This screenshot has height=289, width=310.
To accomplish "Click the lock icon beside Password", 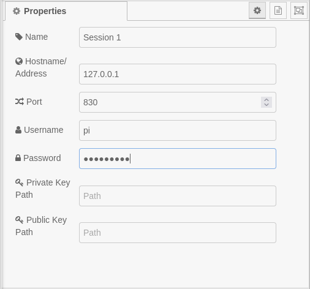I will click(x=18, y=158).
